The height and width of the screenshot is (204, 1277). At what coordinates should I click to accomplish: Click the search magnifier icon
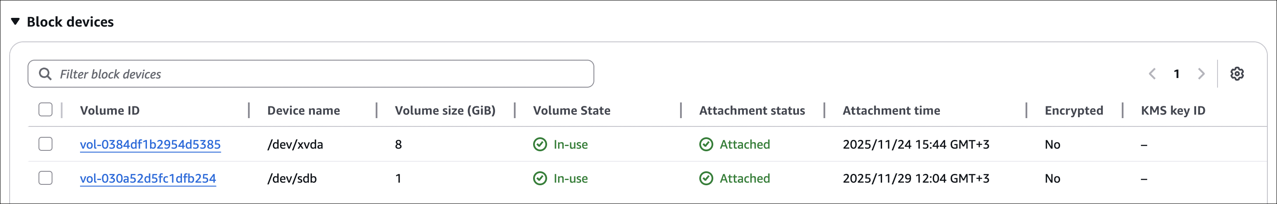[x=45, y=74]
